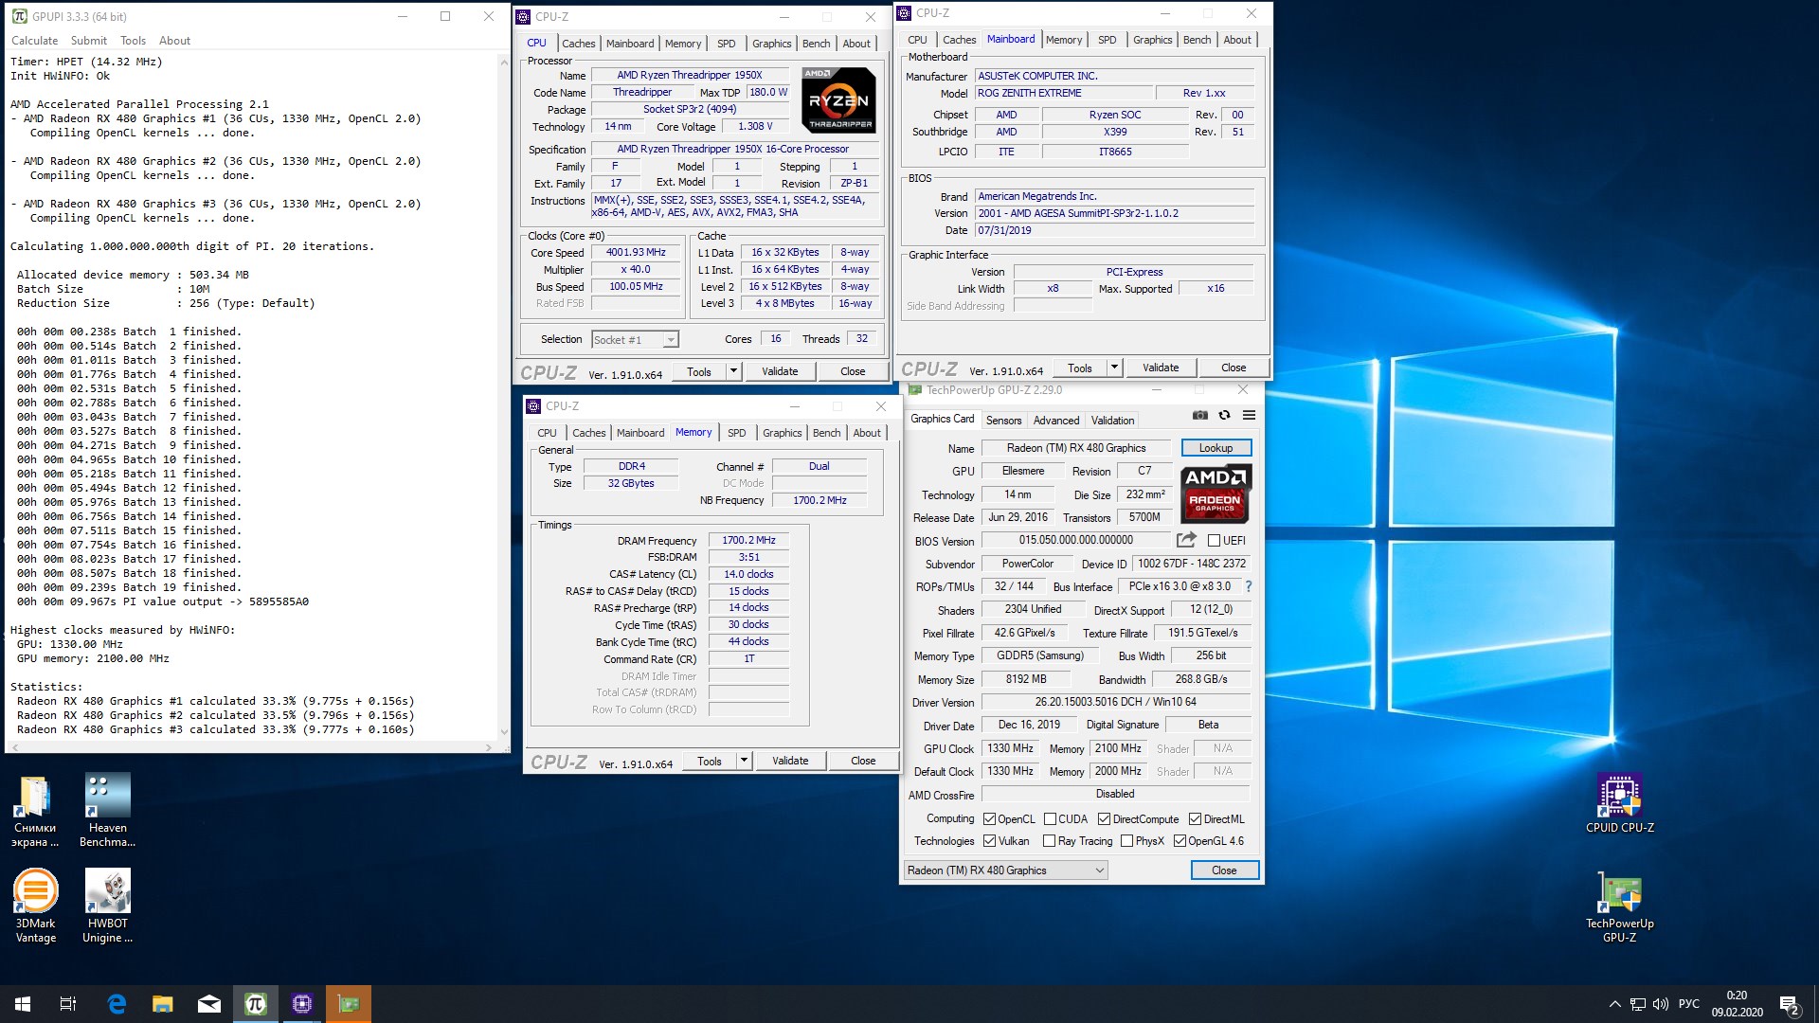This screenshot has width=1819, height=1023.
Task: Click the GPUPI horizontal scrollbar
Action: click(x=252, y=747)
